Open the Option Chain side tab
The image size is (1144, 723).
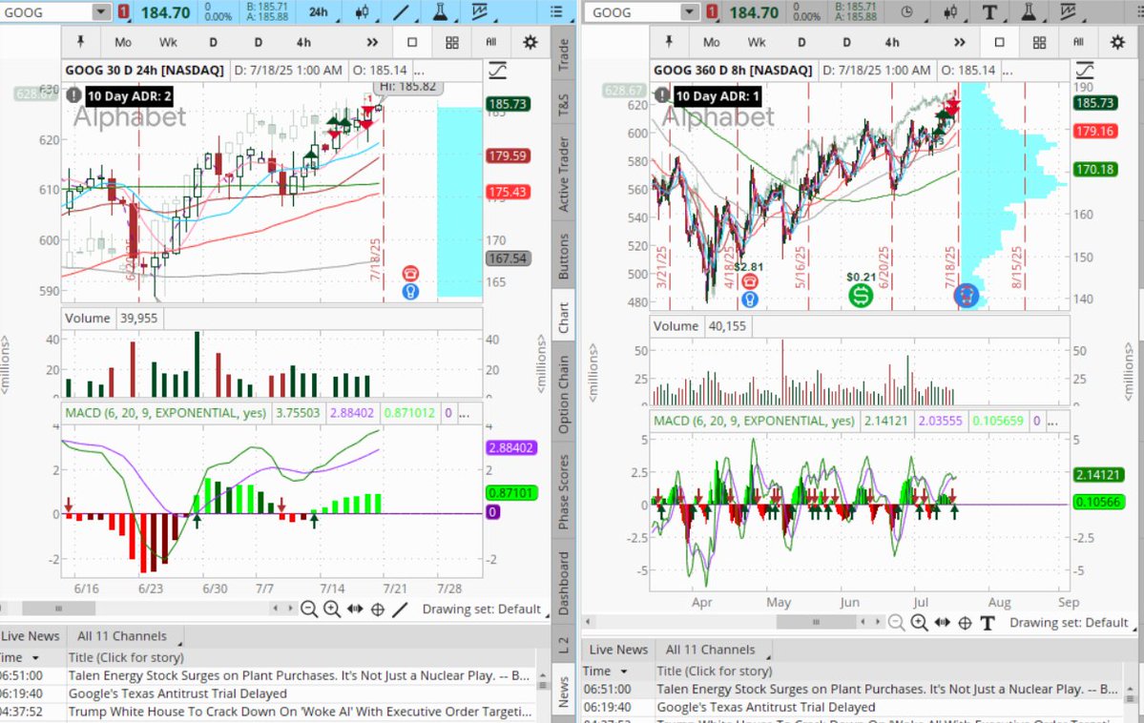pos(563,394)
